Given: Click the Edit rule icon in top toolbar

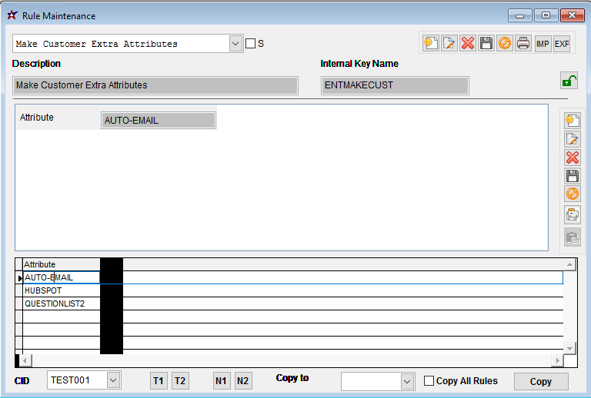Looking at the screenshot, I should click(449, 44).
